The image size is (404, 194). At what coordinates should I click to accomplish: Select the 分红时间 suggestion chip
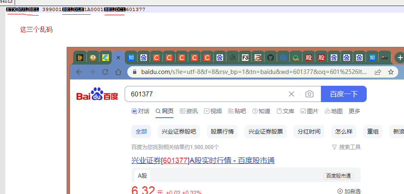click(x=309, y=132)
